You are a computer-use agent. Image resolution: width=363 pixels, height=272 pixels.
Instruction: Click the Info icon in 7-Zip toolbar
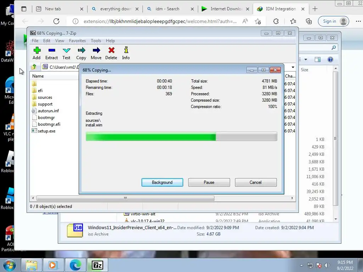tap(126, 53)
